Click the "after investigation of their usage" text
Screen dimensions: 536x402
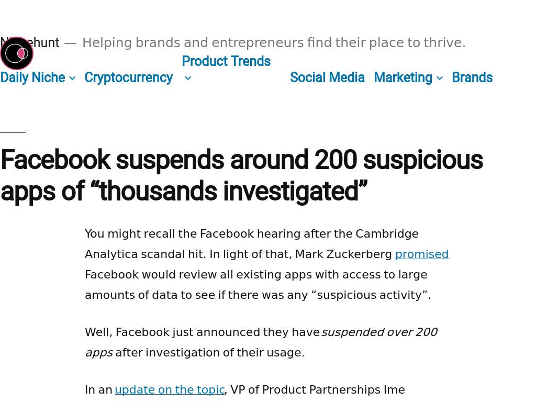point(209,353)
